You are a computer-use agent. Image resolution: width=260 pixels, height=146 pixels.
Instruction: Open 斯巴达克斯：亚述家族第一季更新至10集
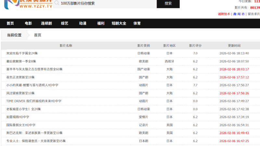click(34, 133)
